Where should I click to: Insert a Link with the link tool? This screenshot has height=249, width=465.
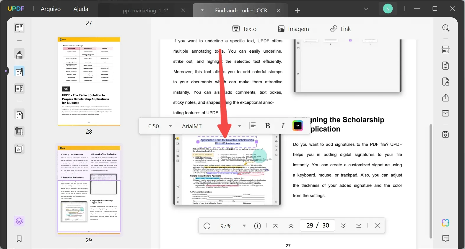(340, 29)
